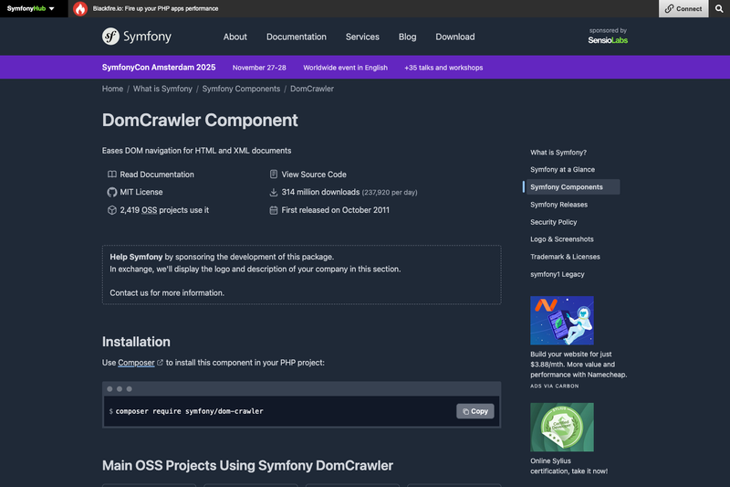Click the November 27-28 banner text

coord(259,68)
